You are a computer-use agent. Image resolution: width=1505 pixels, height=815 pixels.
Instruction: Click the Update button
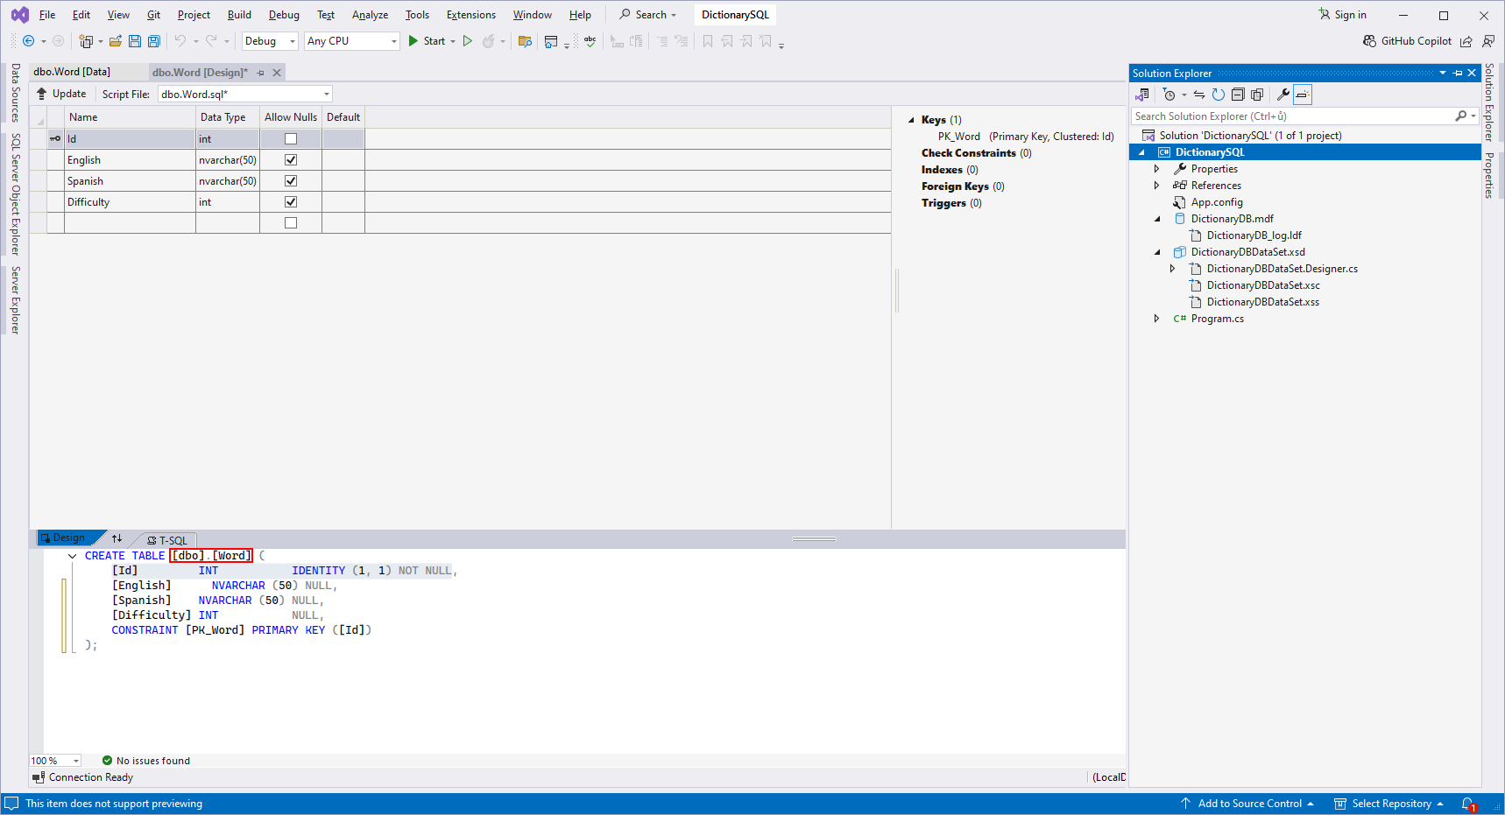point(60,94)
